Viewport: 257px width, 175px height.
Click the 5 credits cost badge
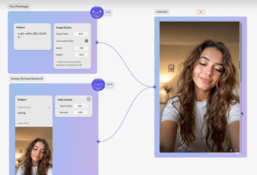[x=108, y=12]
